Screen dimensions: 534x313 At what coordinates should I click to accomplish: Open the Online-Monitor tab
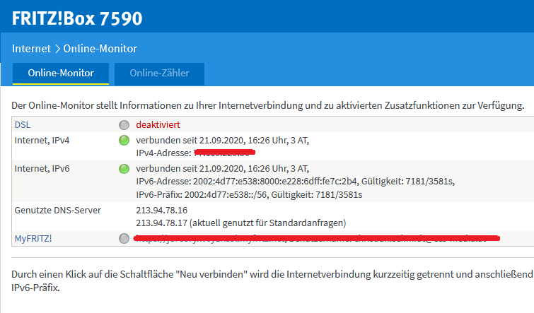(61, 73)
